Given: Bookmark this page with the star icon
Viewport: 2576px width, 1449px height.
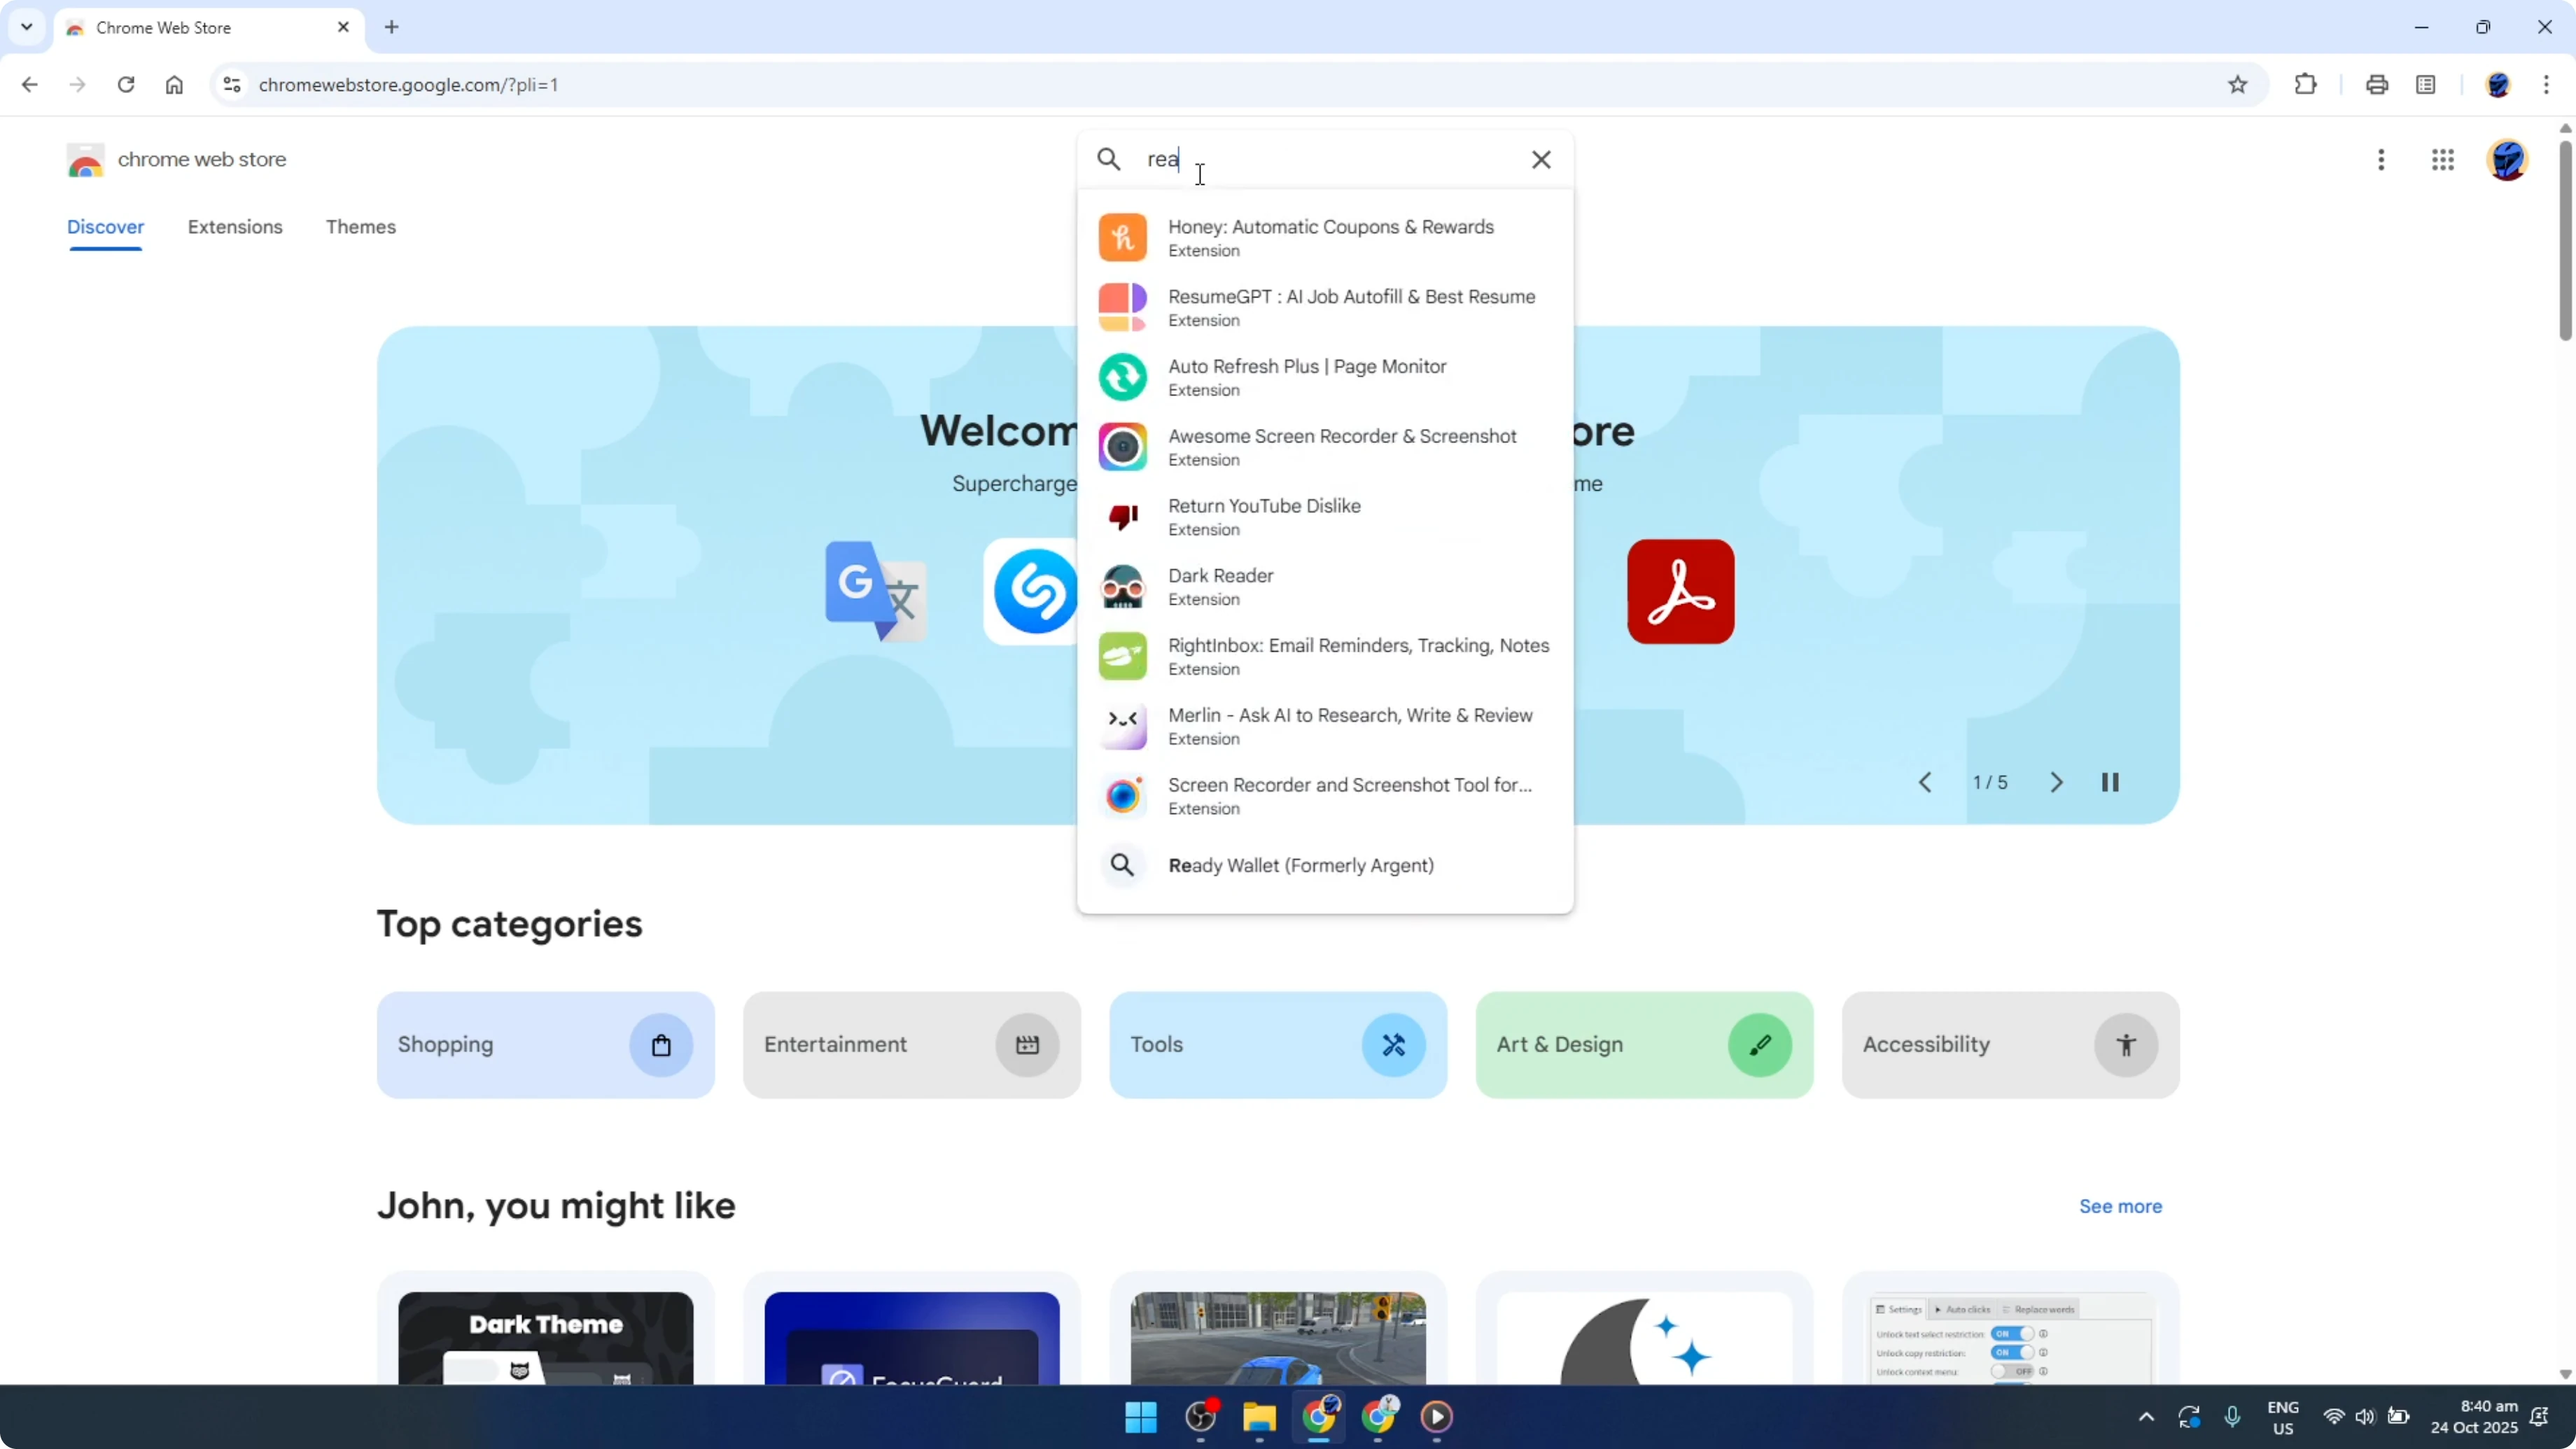Looking at the screenshot, I should 2237,85.
